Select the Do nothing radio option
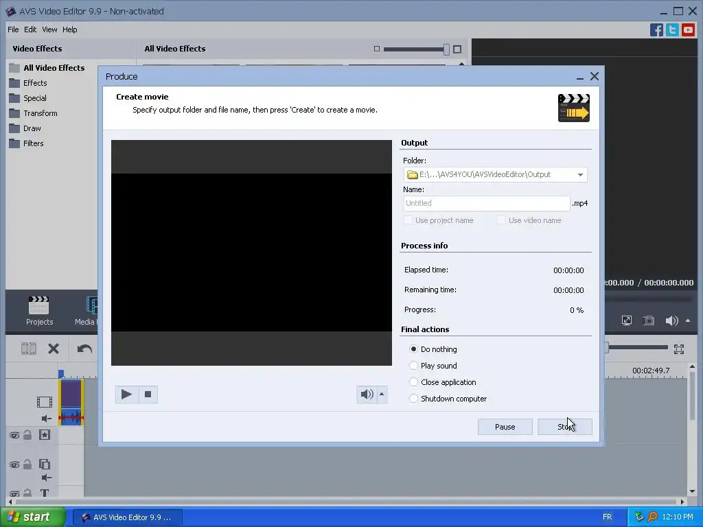The width and height of the screenshot is (703, 527). coord(413,349)
